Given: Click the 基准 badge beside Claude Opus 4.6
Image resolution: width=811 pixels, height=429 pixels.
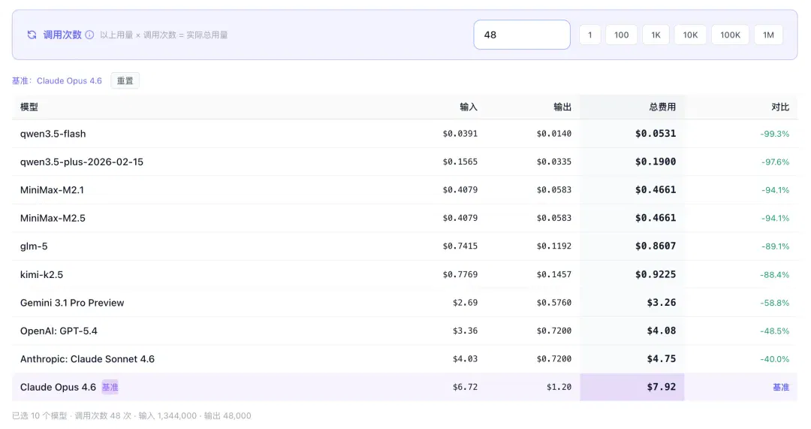Looking at the screenshot, I should 110,387.
